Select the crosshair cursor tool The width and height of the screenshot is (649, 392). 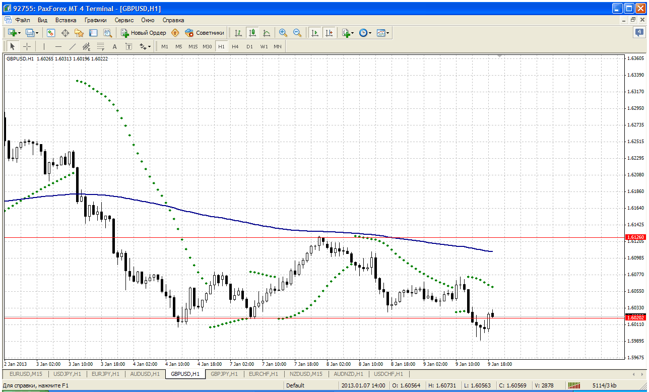(x=27, y=46)
